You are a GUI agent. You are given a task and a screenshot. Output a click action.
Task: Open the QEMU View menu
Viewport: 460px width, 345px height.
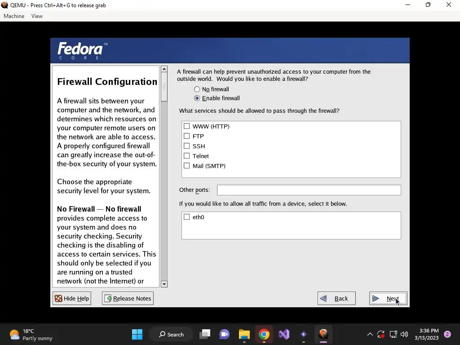click(37, 16)
